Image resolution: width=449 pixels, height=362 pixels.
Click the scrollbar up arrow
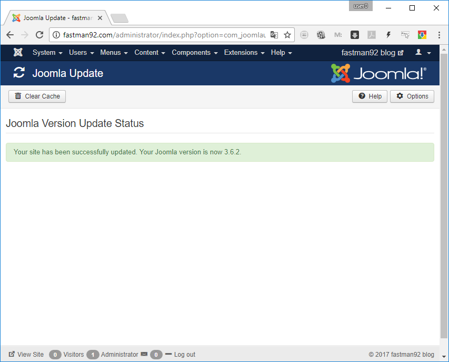tap(444, 50)
